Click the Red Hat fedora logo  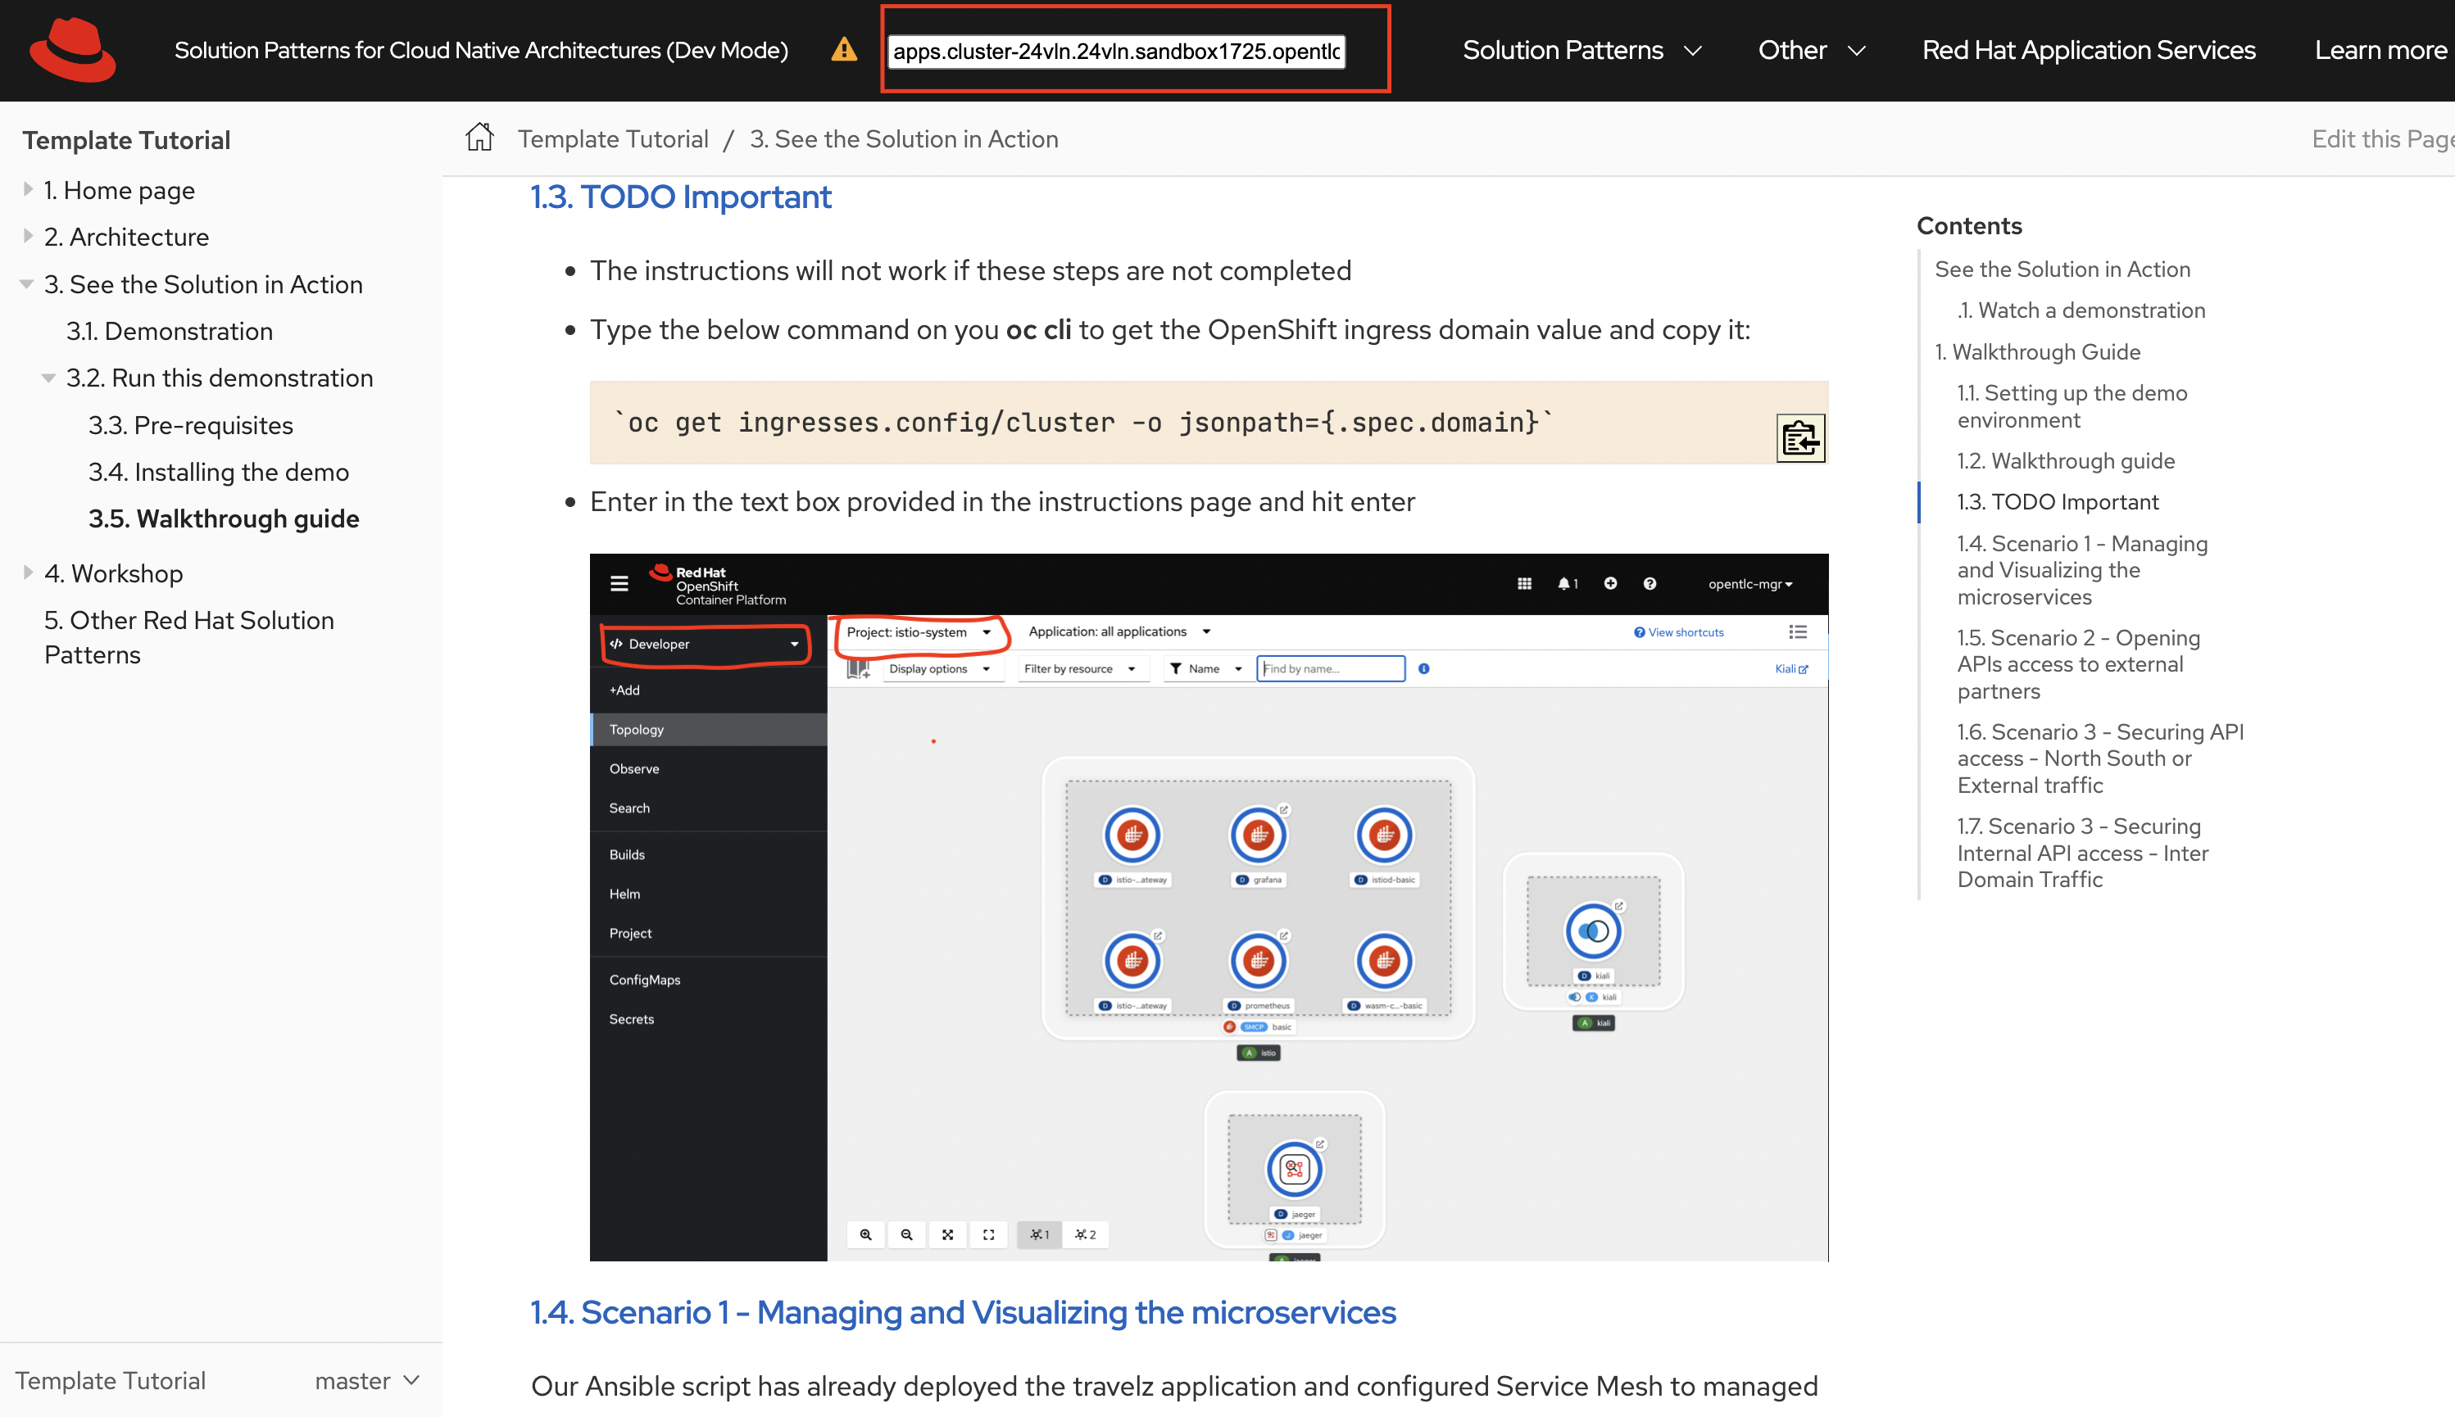point(73,50)
